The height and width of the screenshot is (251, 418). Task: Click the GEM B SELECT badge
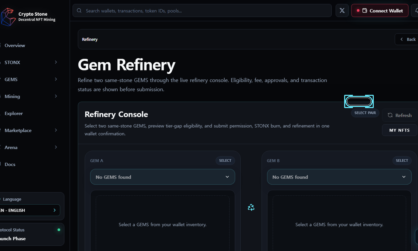[402, 160]
